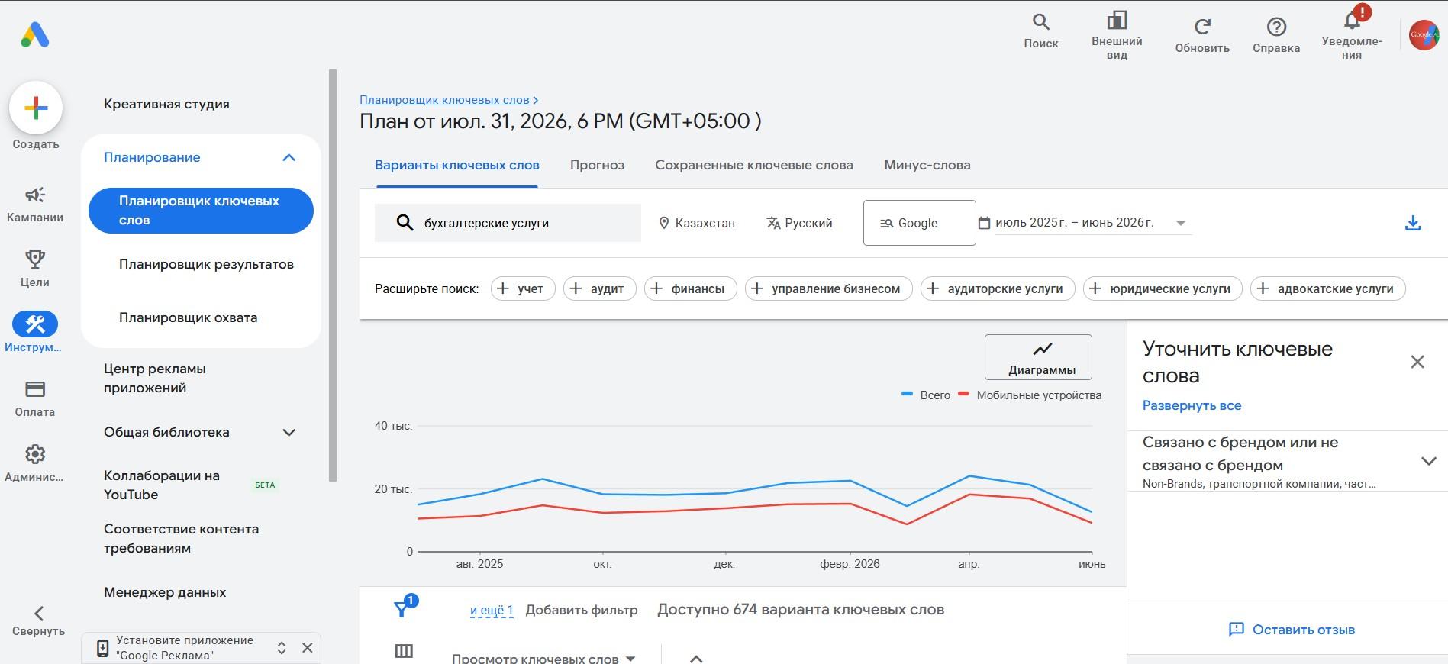Open Сохраненные ключевые слова tab
The width and height of the screenshot is (1448, 664).
[x=754, y=165]
